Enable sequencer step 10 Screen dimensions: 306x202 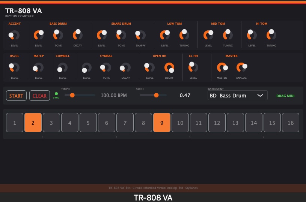180,123
